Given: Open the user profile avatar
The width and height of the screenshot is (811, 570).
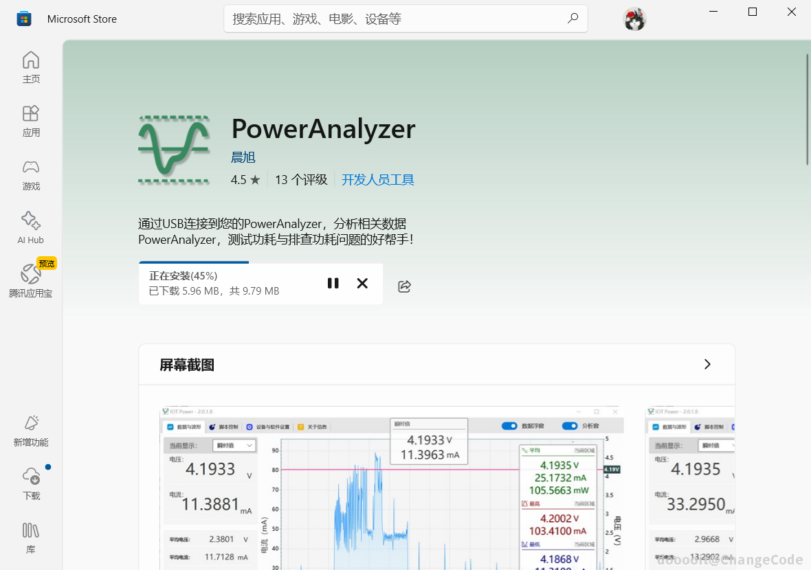Looking at the screenshot, I should click(634, 20).
